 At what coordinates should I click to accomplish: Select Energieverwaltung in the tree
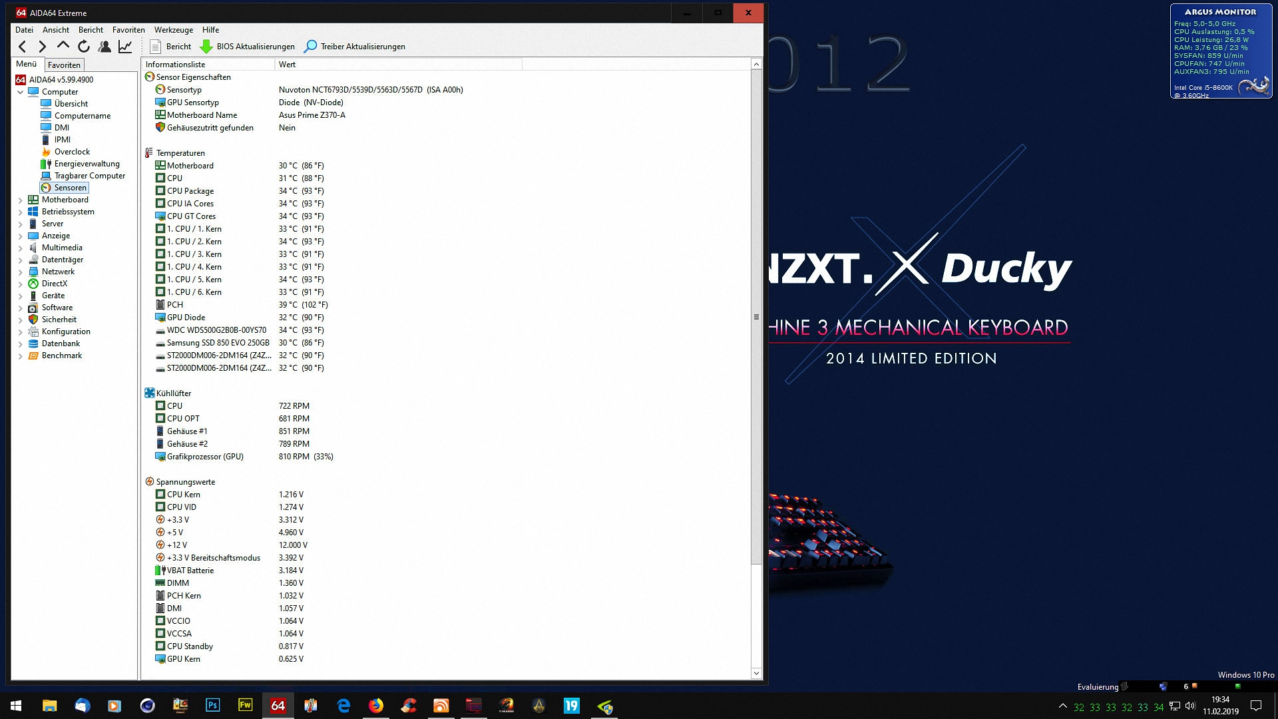[81, 164]
